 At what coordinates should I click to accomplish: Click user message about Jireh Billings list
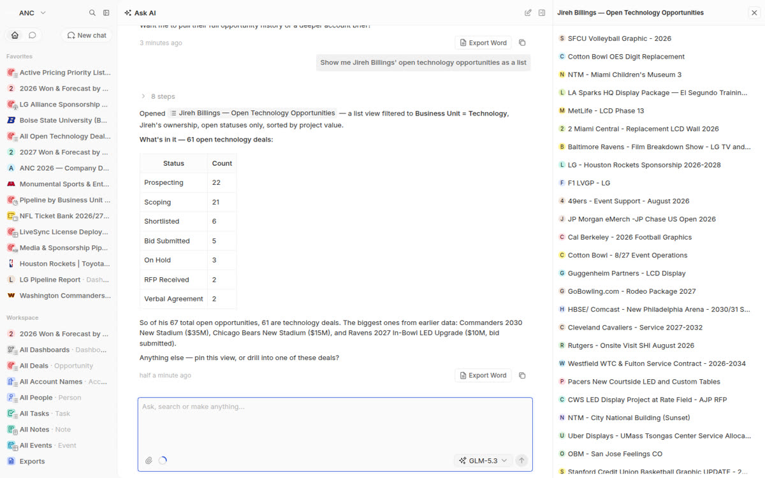click(x=424, y=62)
